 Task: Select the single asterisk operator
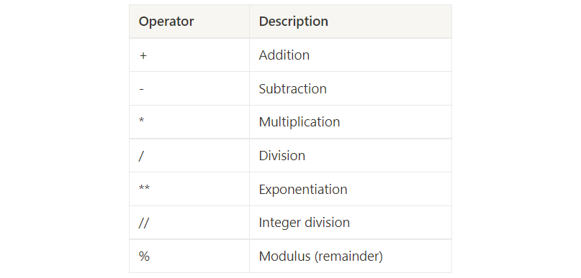tap(142, 120)
